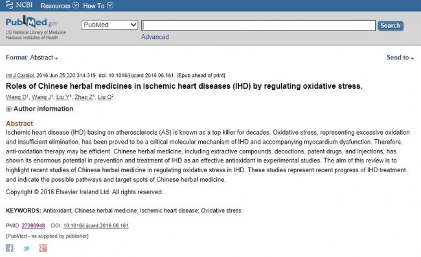
Task: Share article on Facebook
Action: [10, 248]
